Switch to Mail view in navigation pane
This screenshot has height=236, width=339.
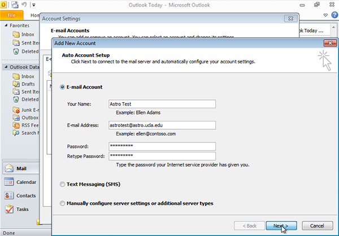(x=21, y=168)
